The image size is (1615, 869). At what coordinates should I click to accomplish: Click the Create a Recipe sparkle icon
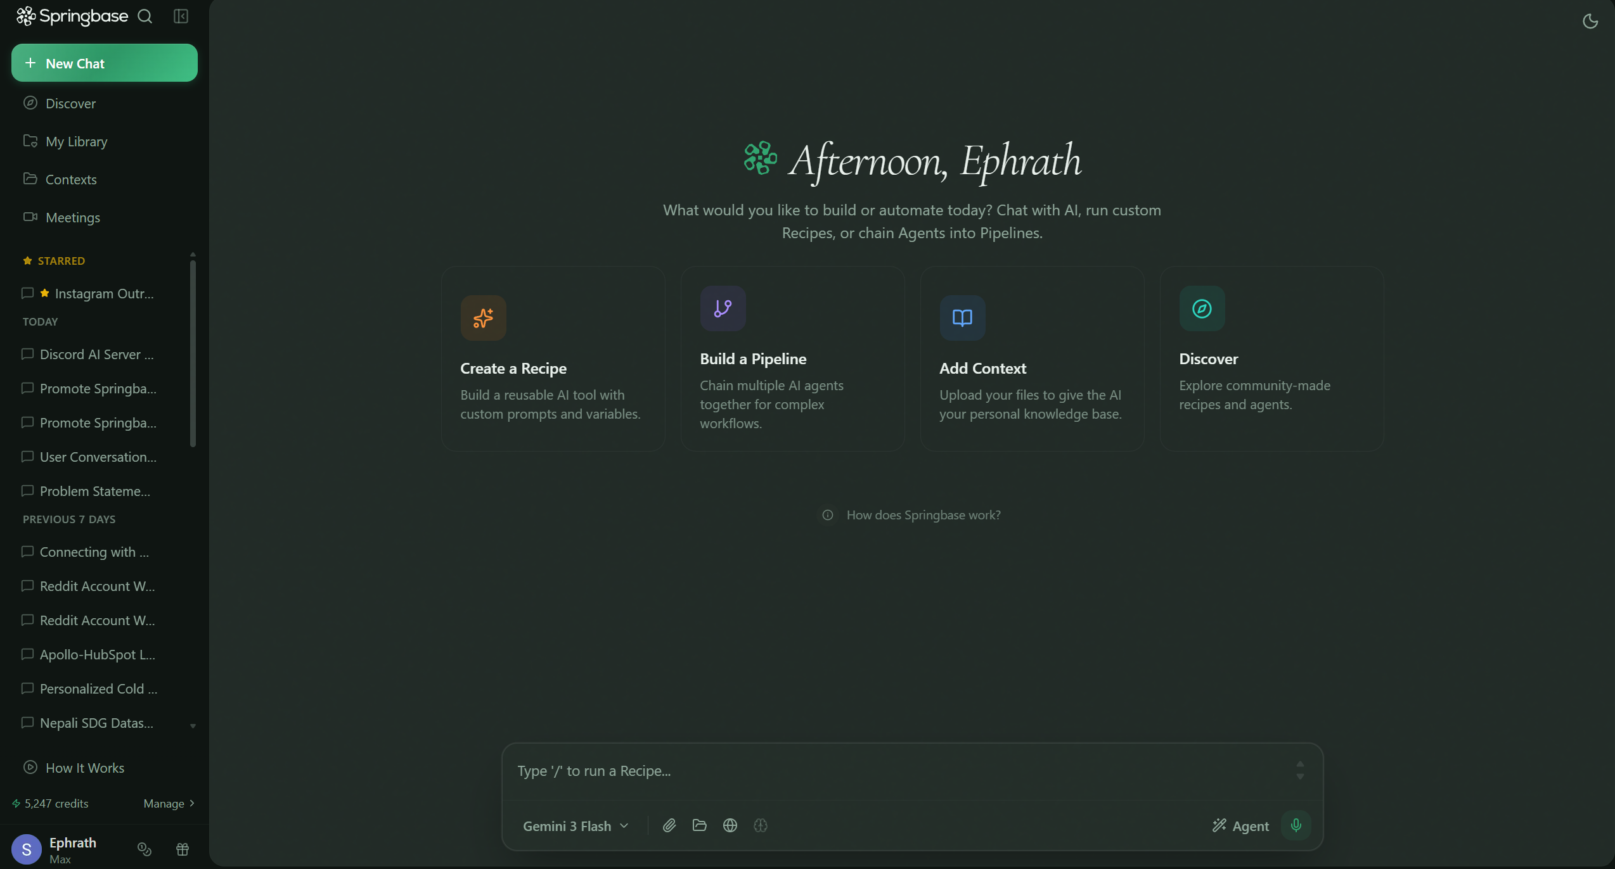pos(484,318)
